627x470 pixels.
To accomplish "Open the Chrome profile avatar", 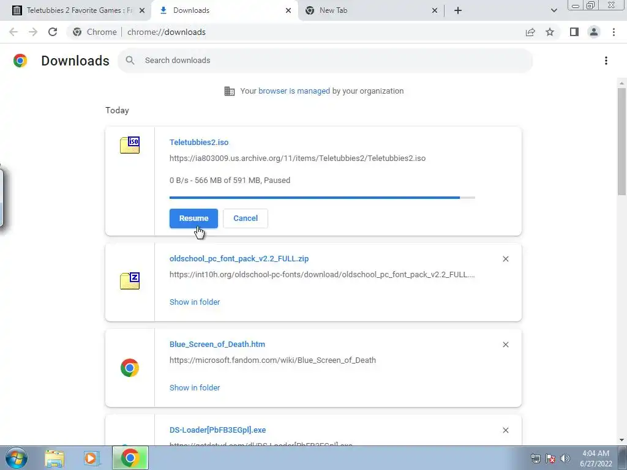I will tap(594, 32).
